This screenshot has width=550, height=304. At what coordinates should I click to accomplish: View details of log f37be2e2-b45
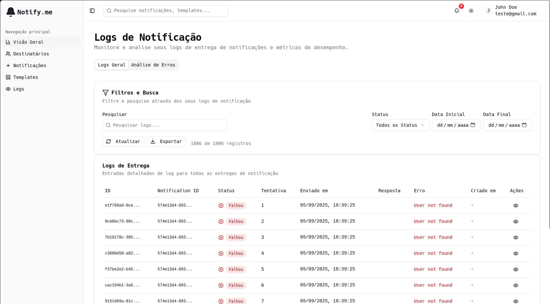pos(516,269)
